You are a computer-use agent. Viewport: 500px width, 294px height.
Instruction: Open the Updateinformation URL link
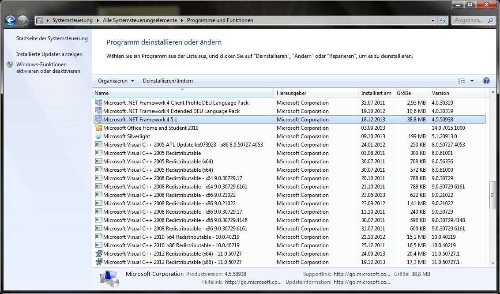click(361, 282)
